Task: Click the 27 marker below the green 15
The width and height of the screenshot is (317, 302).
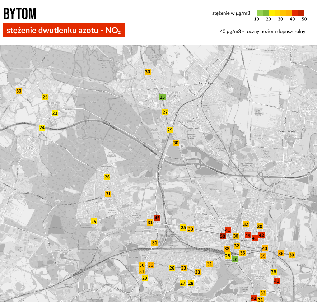Action: point(165,112)
